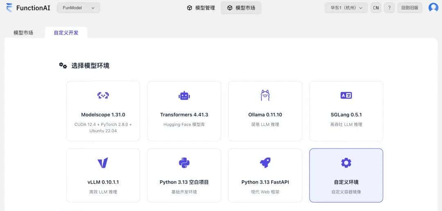
Task: Click the Ollama llama icon
Action: [265, 96]
